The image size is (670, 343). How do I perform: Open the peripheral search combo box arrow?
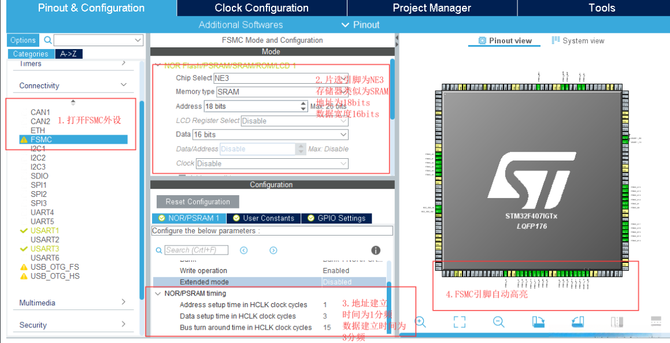pyautogui.click(x=138, y=40)
